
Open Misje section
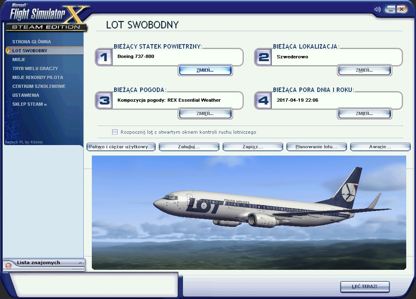(x=19, y=60)
